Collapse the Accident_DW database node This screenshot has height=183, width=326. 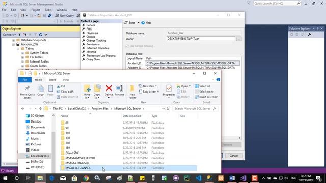pyautogui.click(x=14, y=44)
